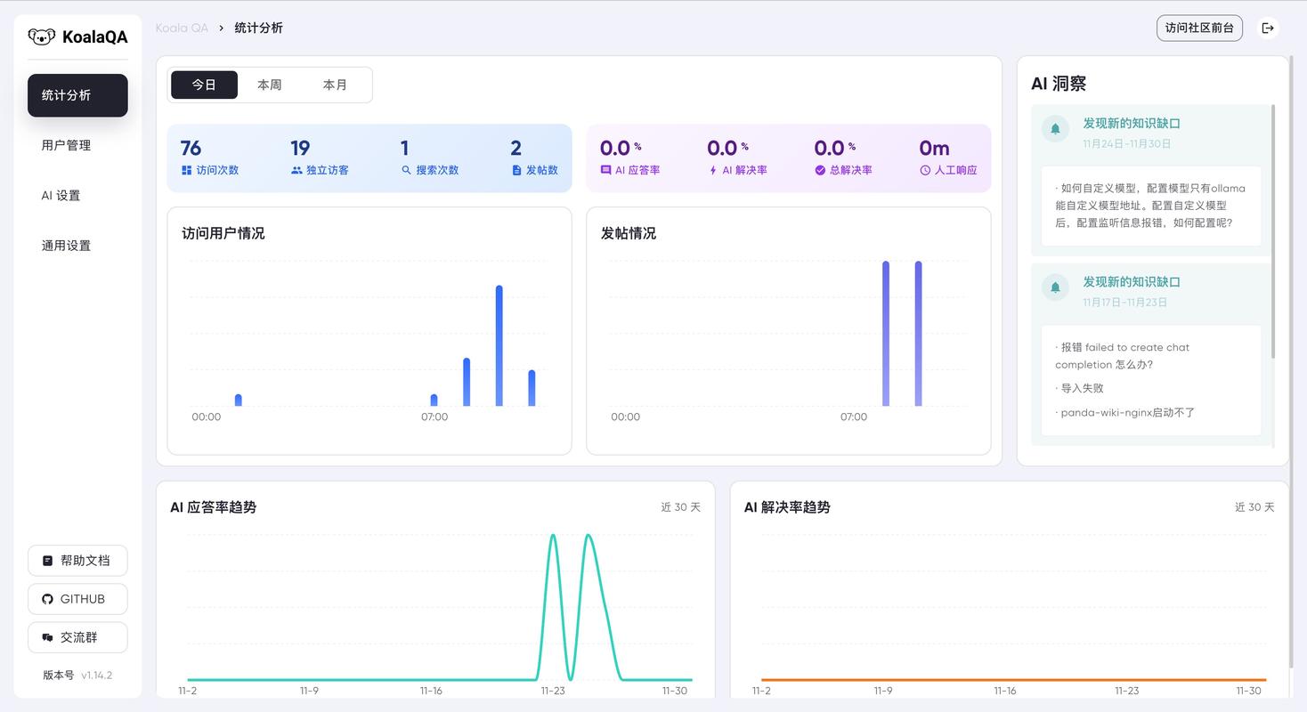Click the tallest bar in 访问用户情况 chart
The width and height of the screenshot is (1307, 712).
[x=499, y=345]
